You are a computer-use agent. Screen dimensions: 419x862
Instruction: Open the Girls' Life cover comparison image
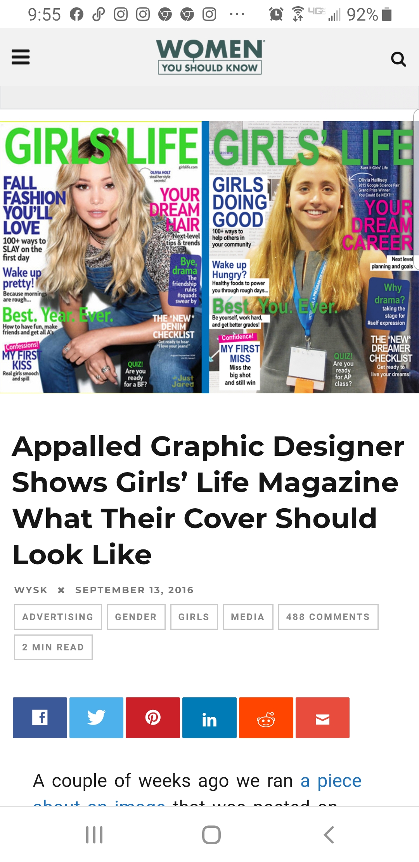pyautogui.click(x=209, y=257)
